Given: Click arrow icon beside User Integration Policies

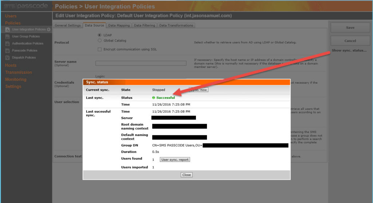Looking at the screenshot, I should pos(49,29).
